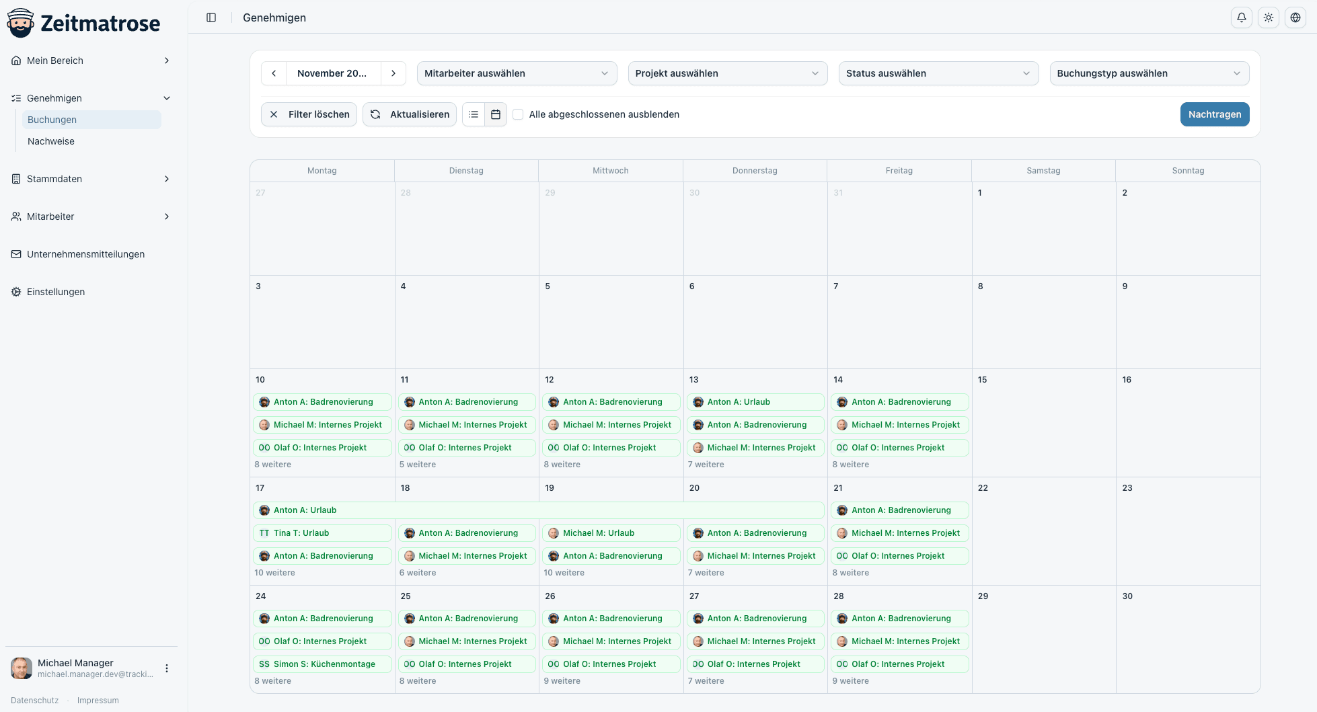This screenshot has height=712, width=1317.
Task: Open the language globe icon
Action: click(1295, 17)
